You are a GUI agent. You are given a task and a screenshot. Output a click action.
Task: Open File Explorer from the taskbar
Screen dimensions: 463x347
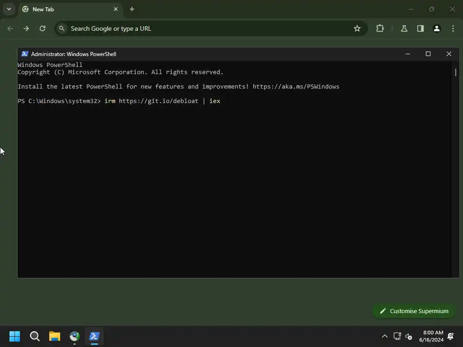(x=55, y=336)
